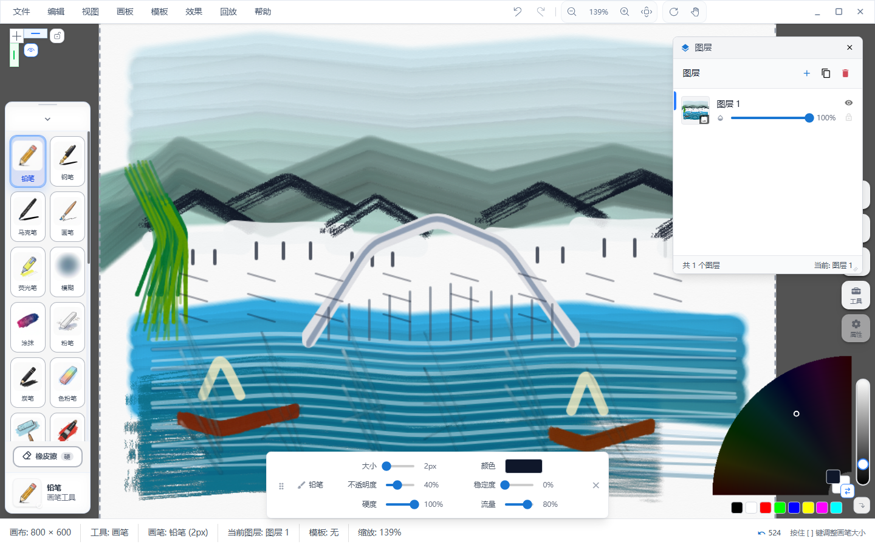Toggle the horizontal guide line button
The width and height of the screenshot is (875, 547).
pos(36,34)
